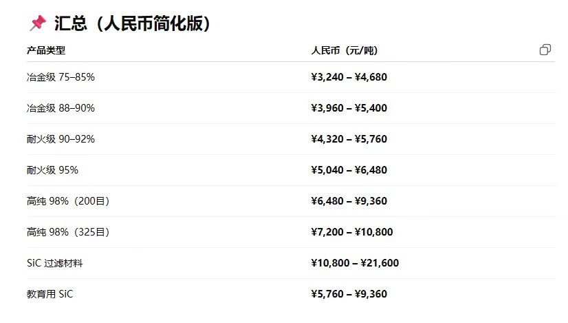Click the 教育用 SiC product cell

point(50,294)
